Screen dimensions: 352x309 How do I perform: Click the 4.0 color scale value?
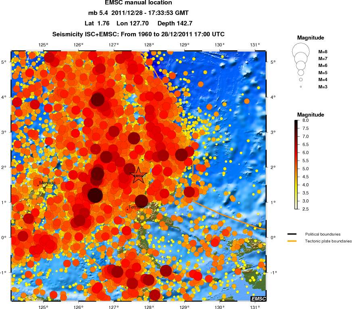tap(306, 185)
